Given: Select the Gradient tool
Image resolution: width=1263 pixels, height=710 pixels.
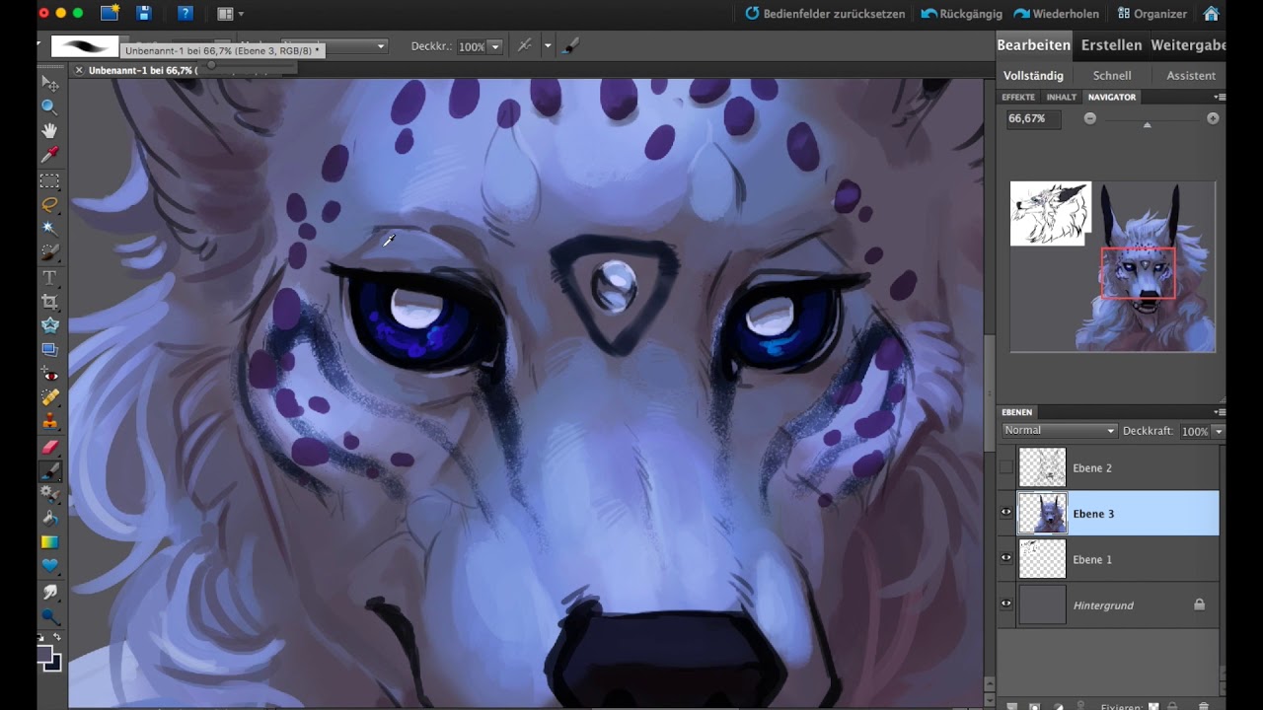Looking at the screenshot, I should pos(49,542).
